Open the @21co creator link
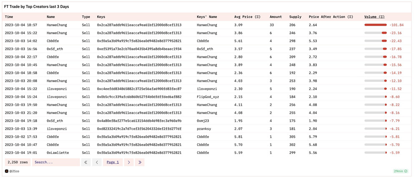 (x=14, y=171)
